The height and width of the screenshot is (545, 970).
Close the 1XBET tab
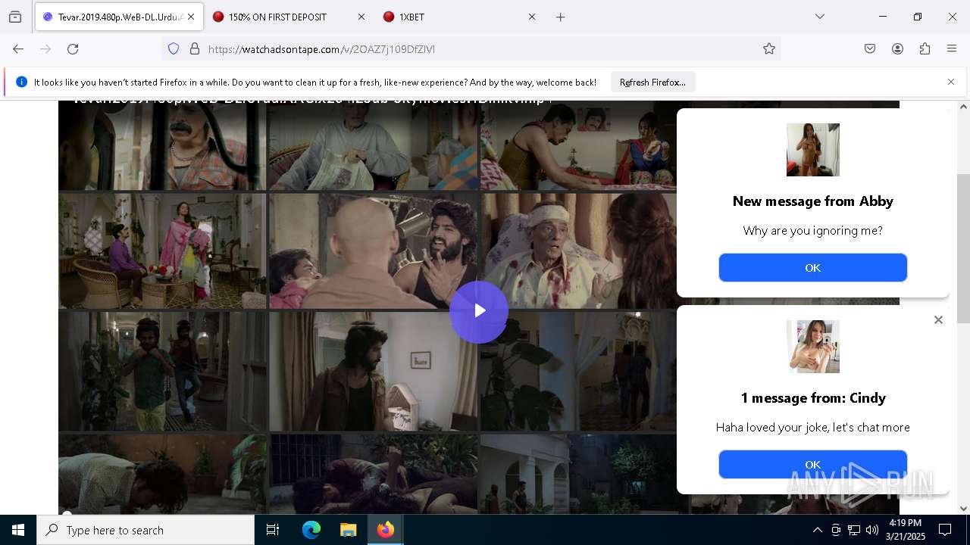click(531, 17)
